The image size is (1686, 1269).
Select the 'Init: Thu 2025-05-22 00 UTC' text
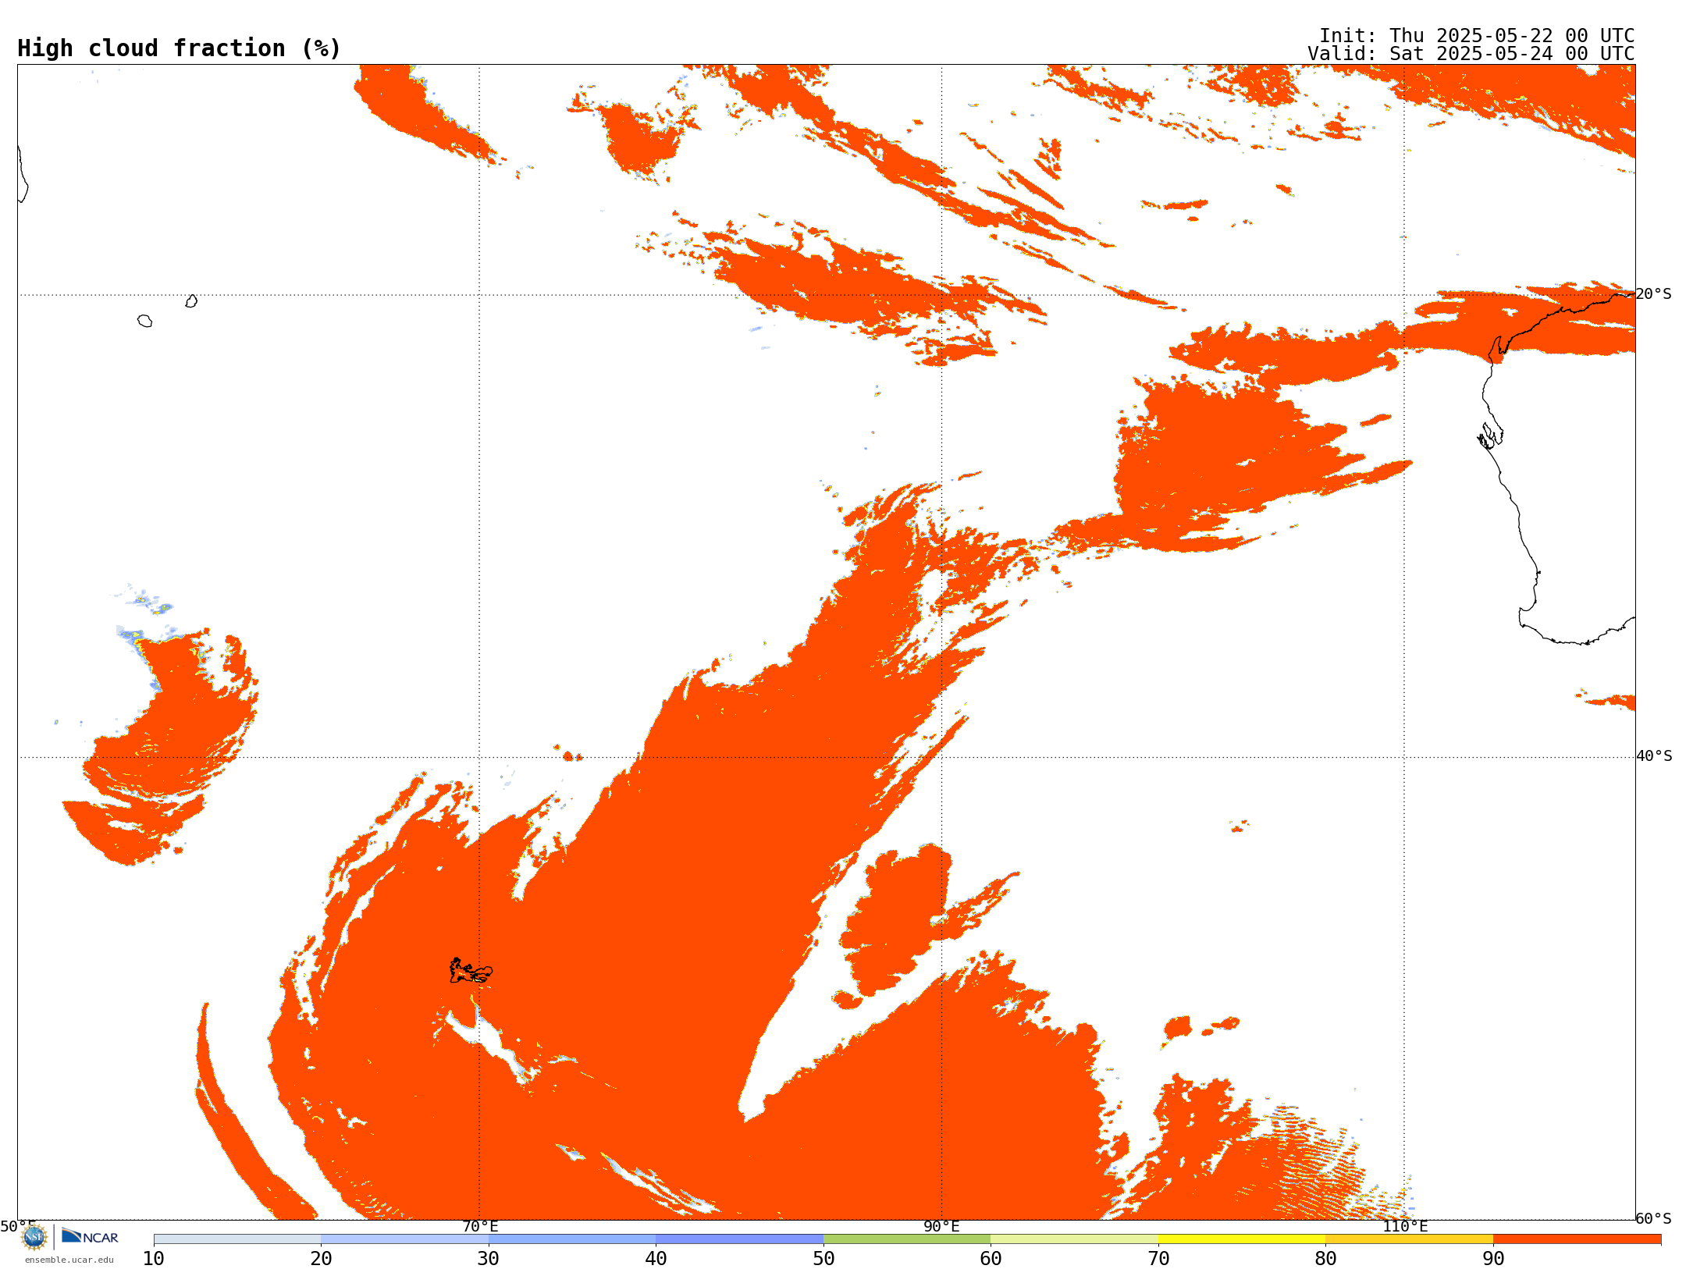1477,35
